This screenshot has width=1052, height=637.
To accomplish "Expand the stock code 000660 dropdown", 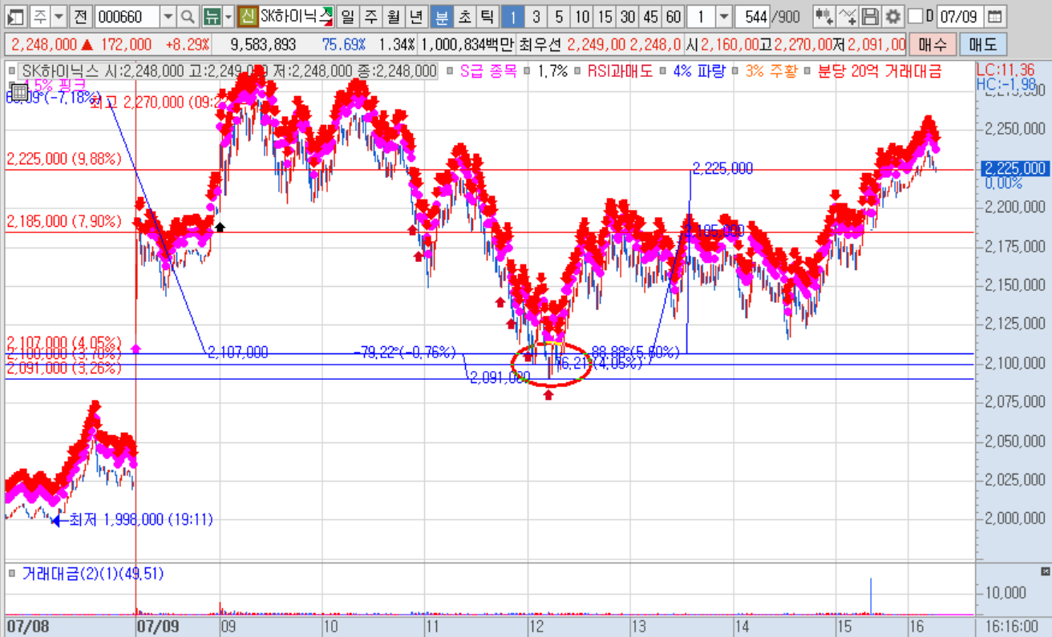I will pos(168,16).
